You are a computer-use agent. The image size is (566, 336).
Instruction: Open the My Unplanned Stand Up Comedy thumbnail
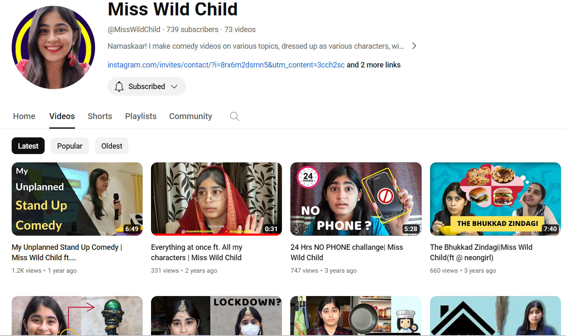(x=77, y=199)
